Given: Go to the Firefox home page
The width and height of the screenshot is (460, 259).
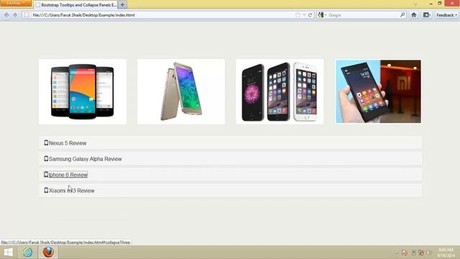Looking at the screenshot, I should click(414, 14).
